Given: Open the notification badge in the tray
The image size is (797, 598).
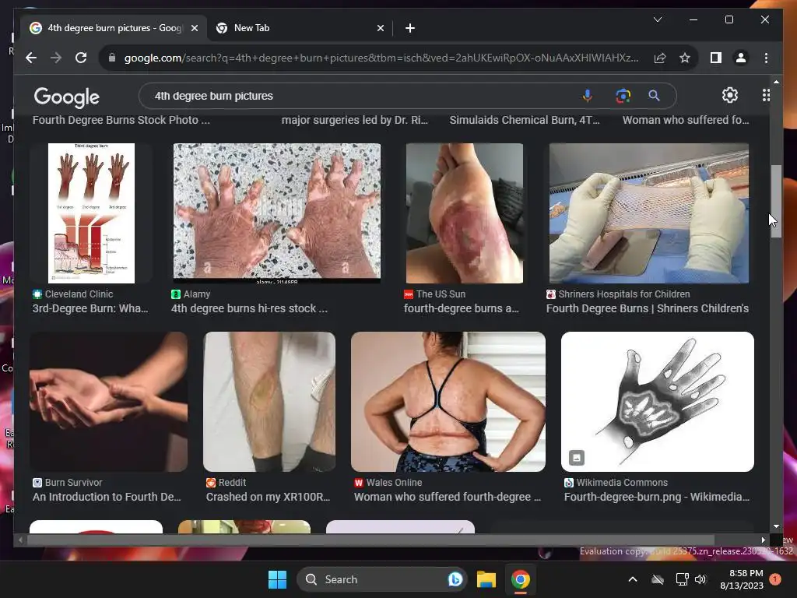Looking at the screenshot, I should click(775, 579).
